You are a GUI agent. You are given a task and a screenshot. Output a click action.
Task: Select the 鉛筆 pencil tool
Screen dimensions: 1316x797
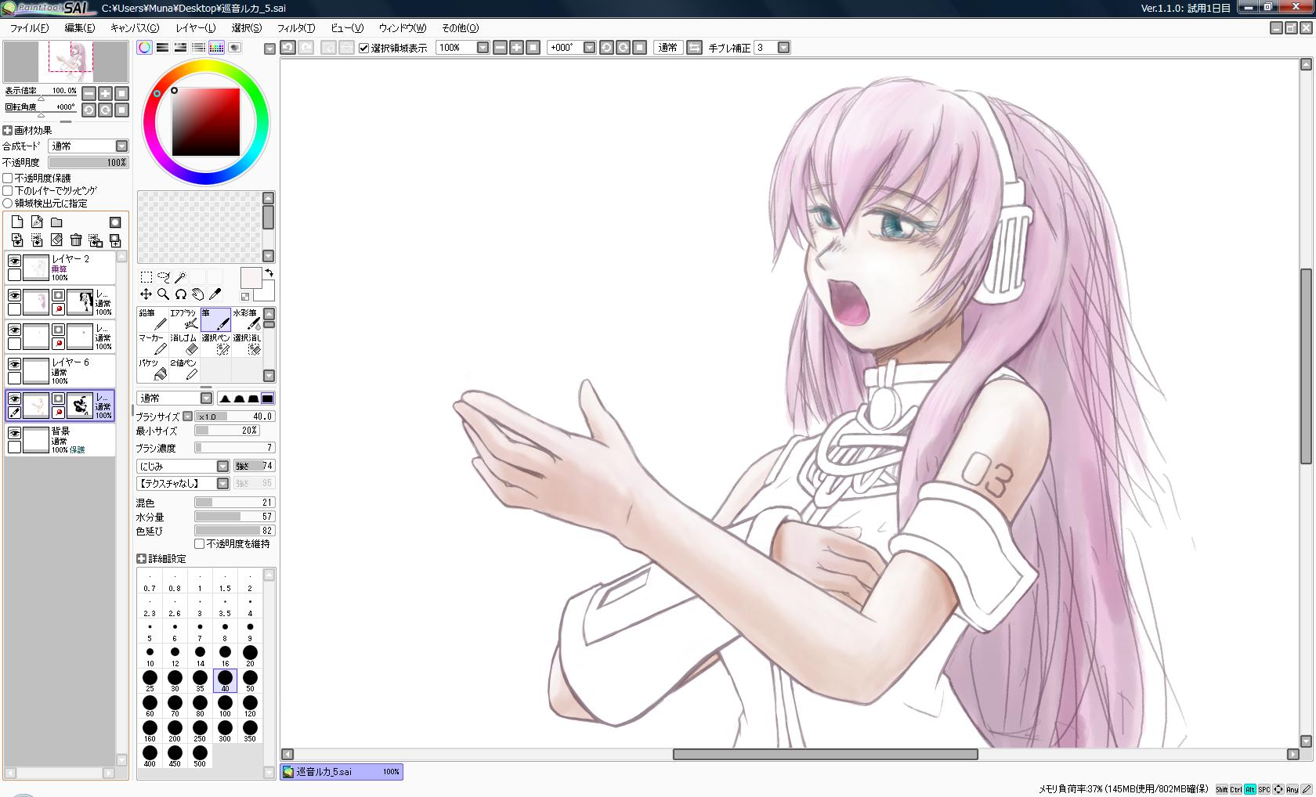[x=153, y=319]
